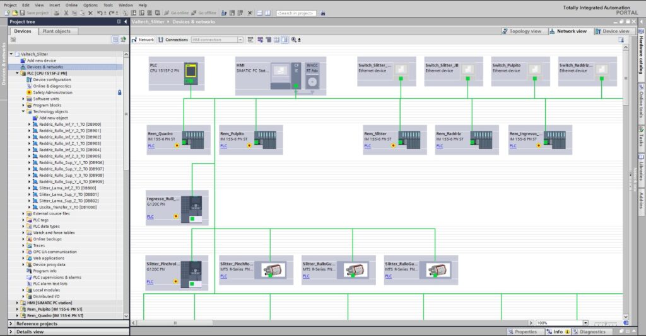Screen dimensions: 646x336
Task: Collapse the PLC [CPU 1515F-2 PN] node
Action: pos(17,73)
